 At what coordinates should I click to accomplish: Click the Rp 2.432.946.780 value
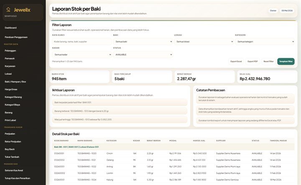pyautogui.click(x=255, y=79)
